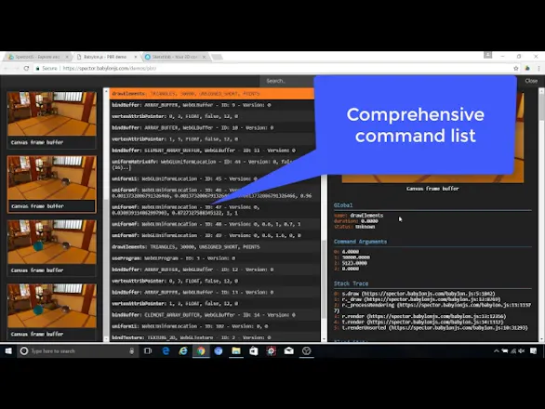Screen dimensions: 545x409
Task: Select bindBuffer ARRAY_BUFFER ID: 13 command
Action: [215, 292]
